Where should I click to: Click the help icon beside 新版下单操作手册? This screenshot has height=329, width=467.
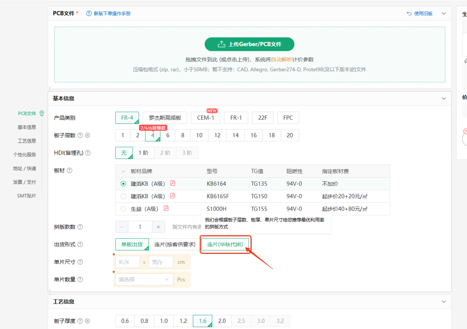[89, 13]
